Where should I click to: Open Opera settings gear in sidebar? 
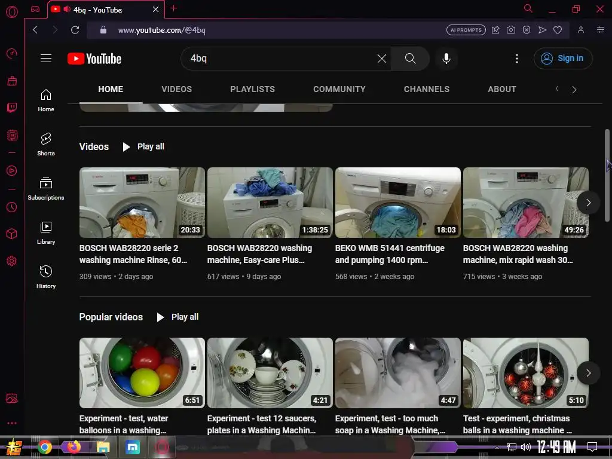click(12, 261)
